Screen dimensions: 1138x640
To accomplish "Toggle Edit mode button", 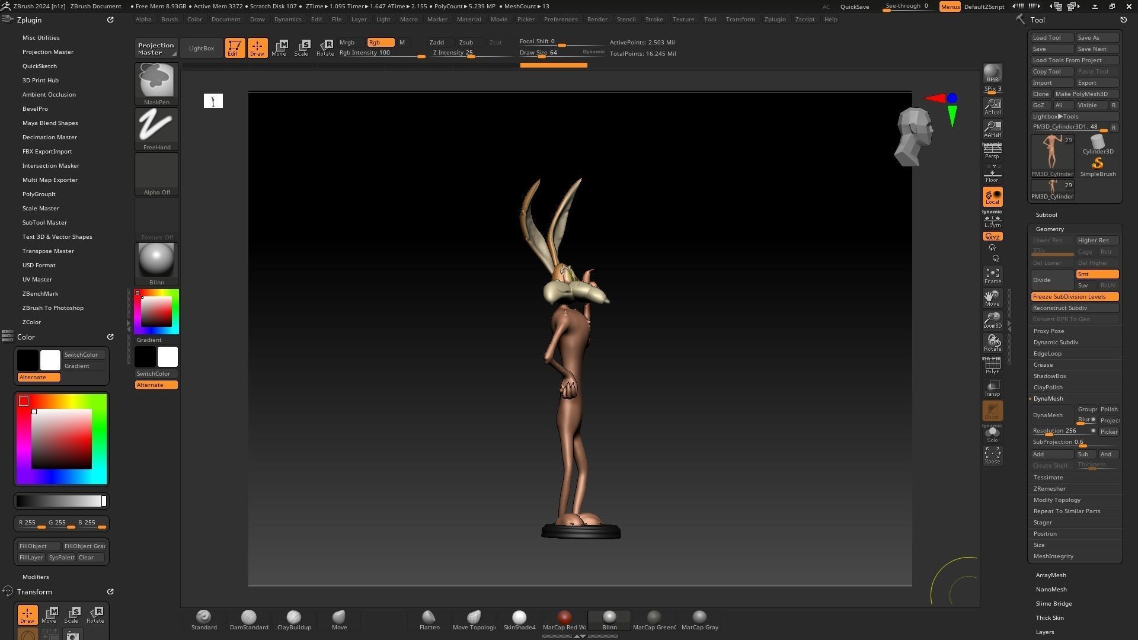I will coord(235,48).
